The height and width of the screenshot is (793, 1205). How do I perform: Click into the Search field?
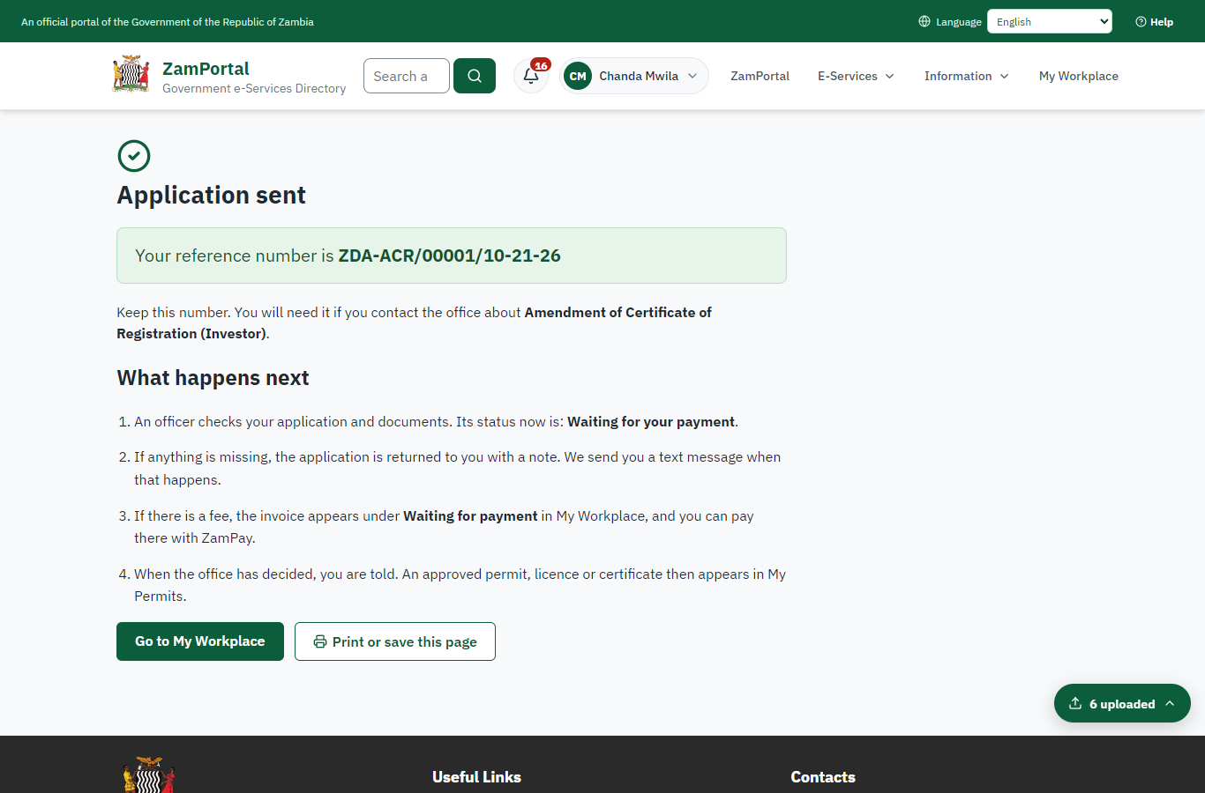coord(407,76)
